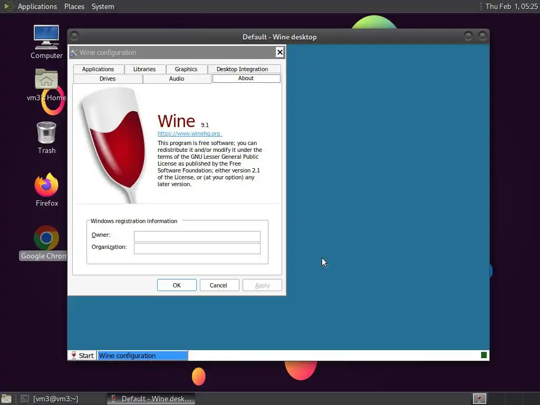The width and height of the screenshot is (540, 405).
Task: Switch to the Libraries tab
Action: (x=144, y=69)
